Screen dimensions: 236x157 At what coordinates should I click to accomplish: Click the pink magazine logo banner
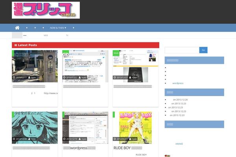(46, 10)
